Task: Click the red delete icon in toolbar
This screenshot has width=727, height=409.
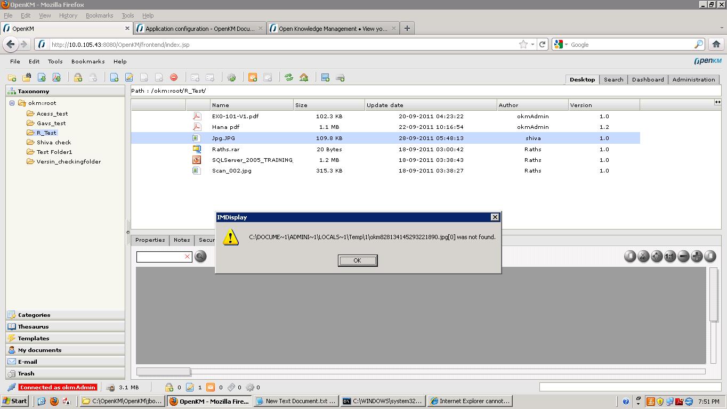Action: 174,78
